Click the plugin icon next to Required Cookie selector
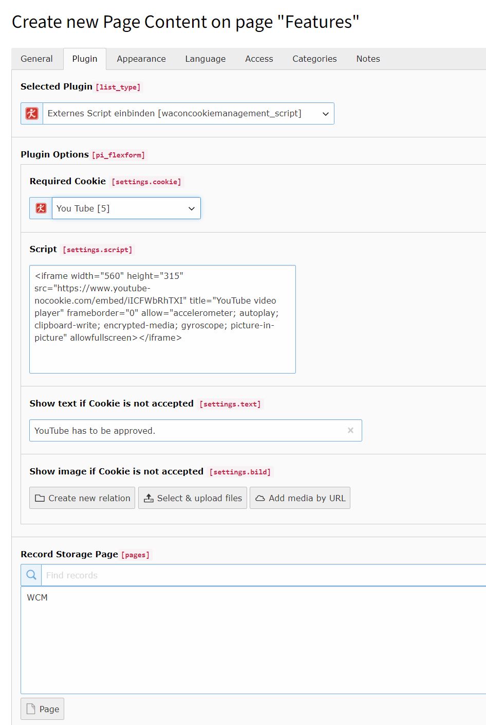 40,208
